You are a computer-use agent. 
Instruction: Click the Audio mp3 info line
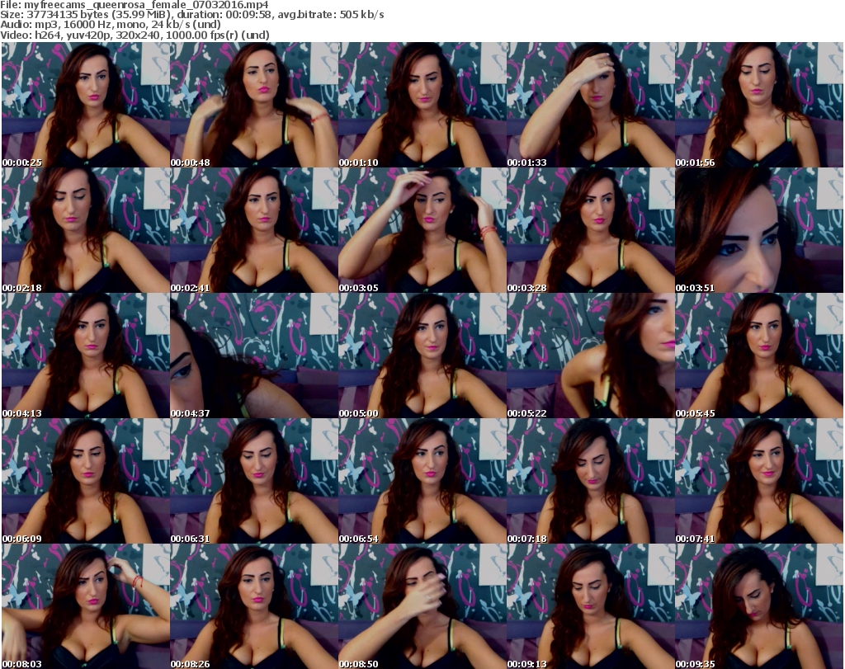coord(111,25)
